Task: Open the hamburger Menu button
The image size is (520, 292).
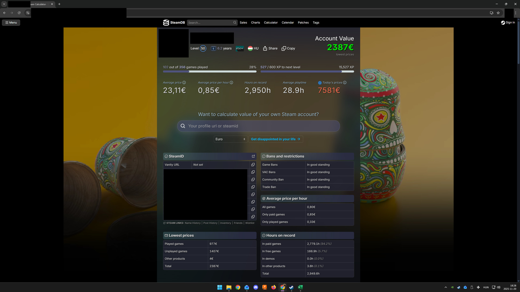Action: click(11, 23)
